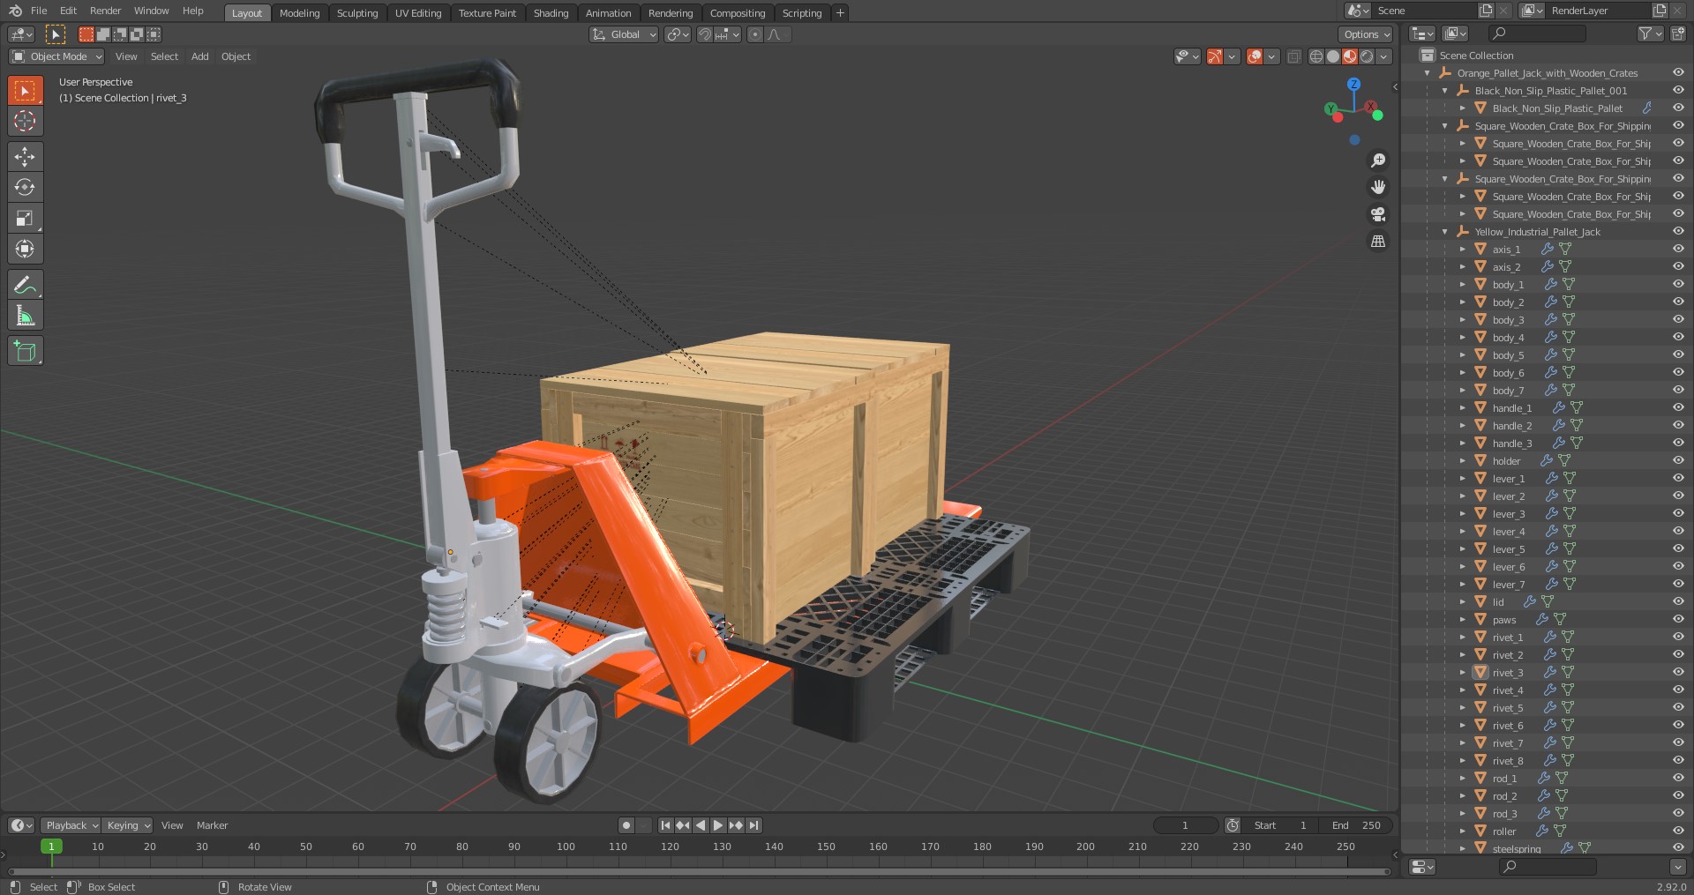Screen dimensions: 1694x895
Task: Jump to previous keyframe
Action: 683,825
